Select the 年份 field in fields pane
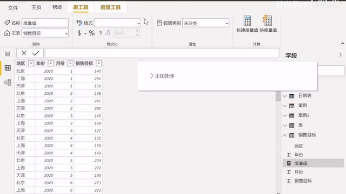346x194 pixels. click(298, 155)
